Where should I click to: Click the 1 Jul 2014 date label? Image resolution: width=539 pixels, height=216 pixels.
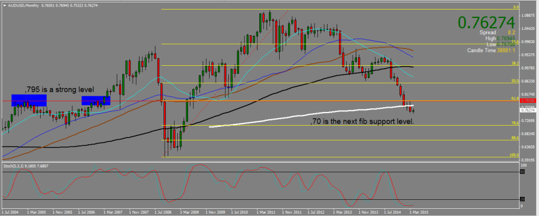point(392,212)
